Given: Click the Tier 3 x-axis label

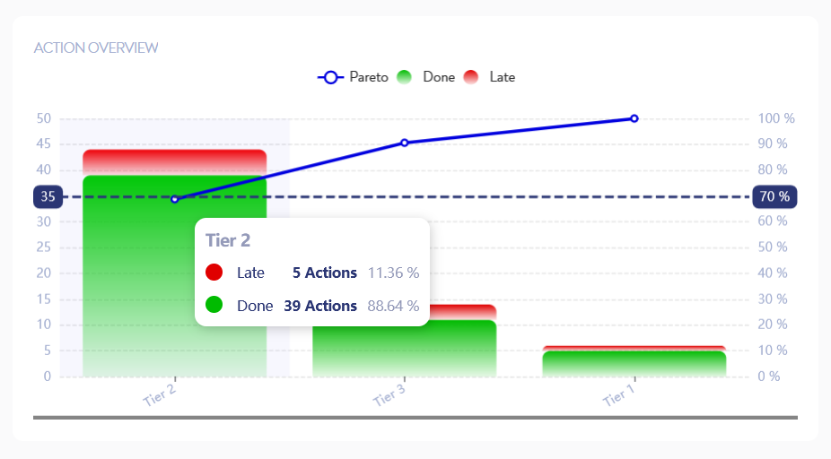Looking at the screenshot, I should (x=389, y=394).
